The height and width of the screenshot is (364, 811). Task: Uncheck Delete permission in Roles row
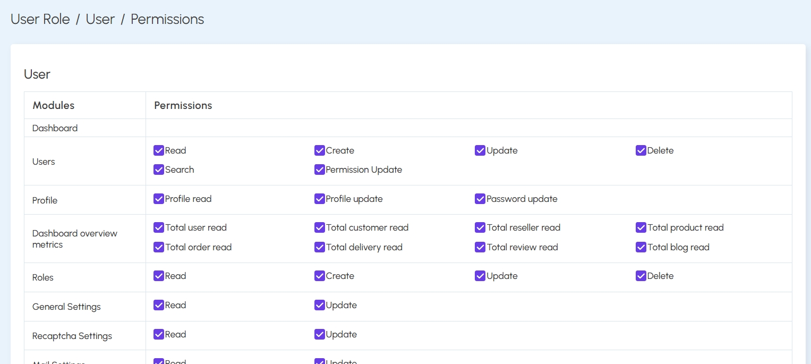tap(641, 276)
